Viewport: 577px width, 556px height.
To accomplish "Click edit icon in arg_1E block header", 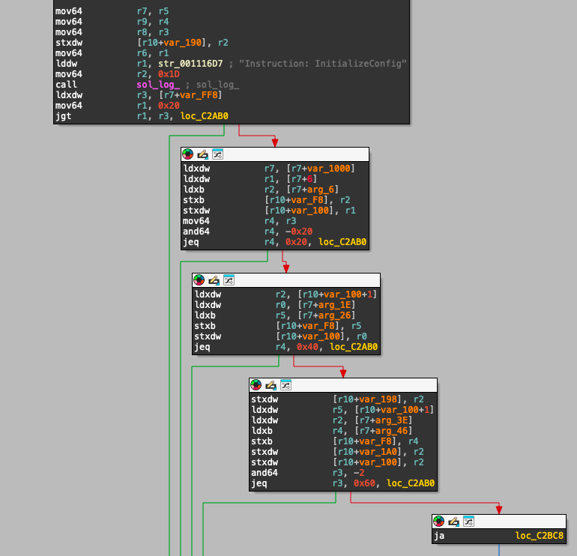I will coord(214,280).
